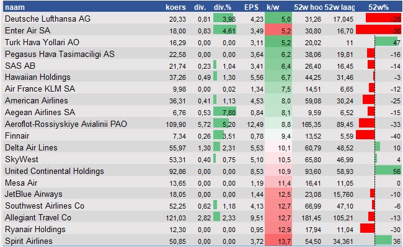Click the 'k/w' column header
The width and height of the screenshot is (403, 247).
(273, 7)
